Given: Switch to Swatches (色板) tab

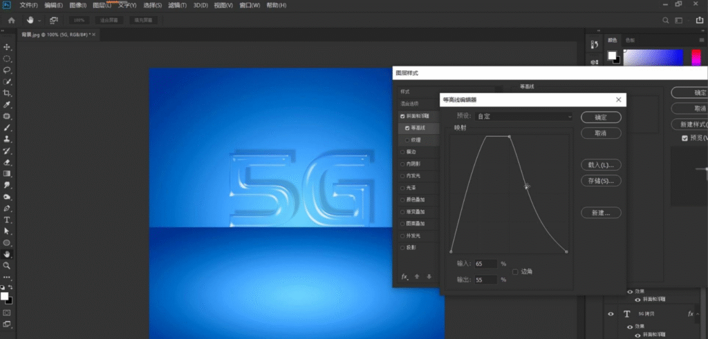Looking at the screenshot, I should (629, 40).
